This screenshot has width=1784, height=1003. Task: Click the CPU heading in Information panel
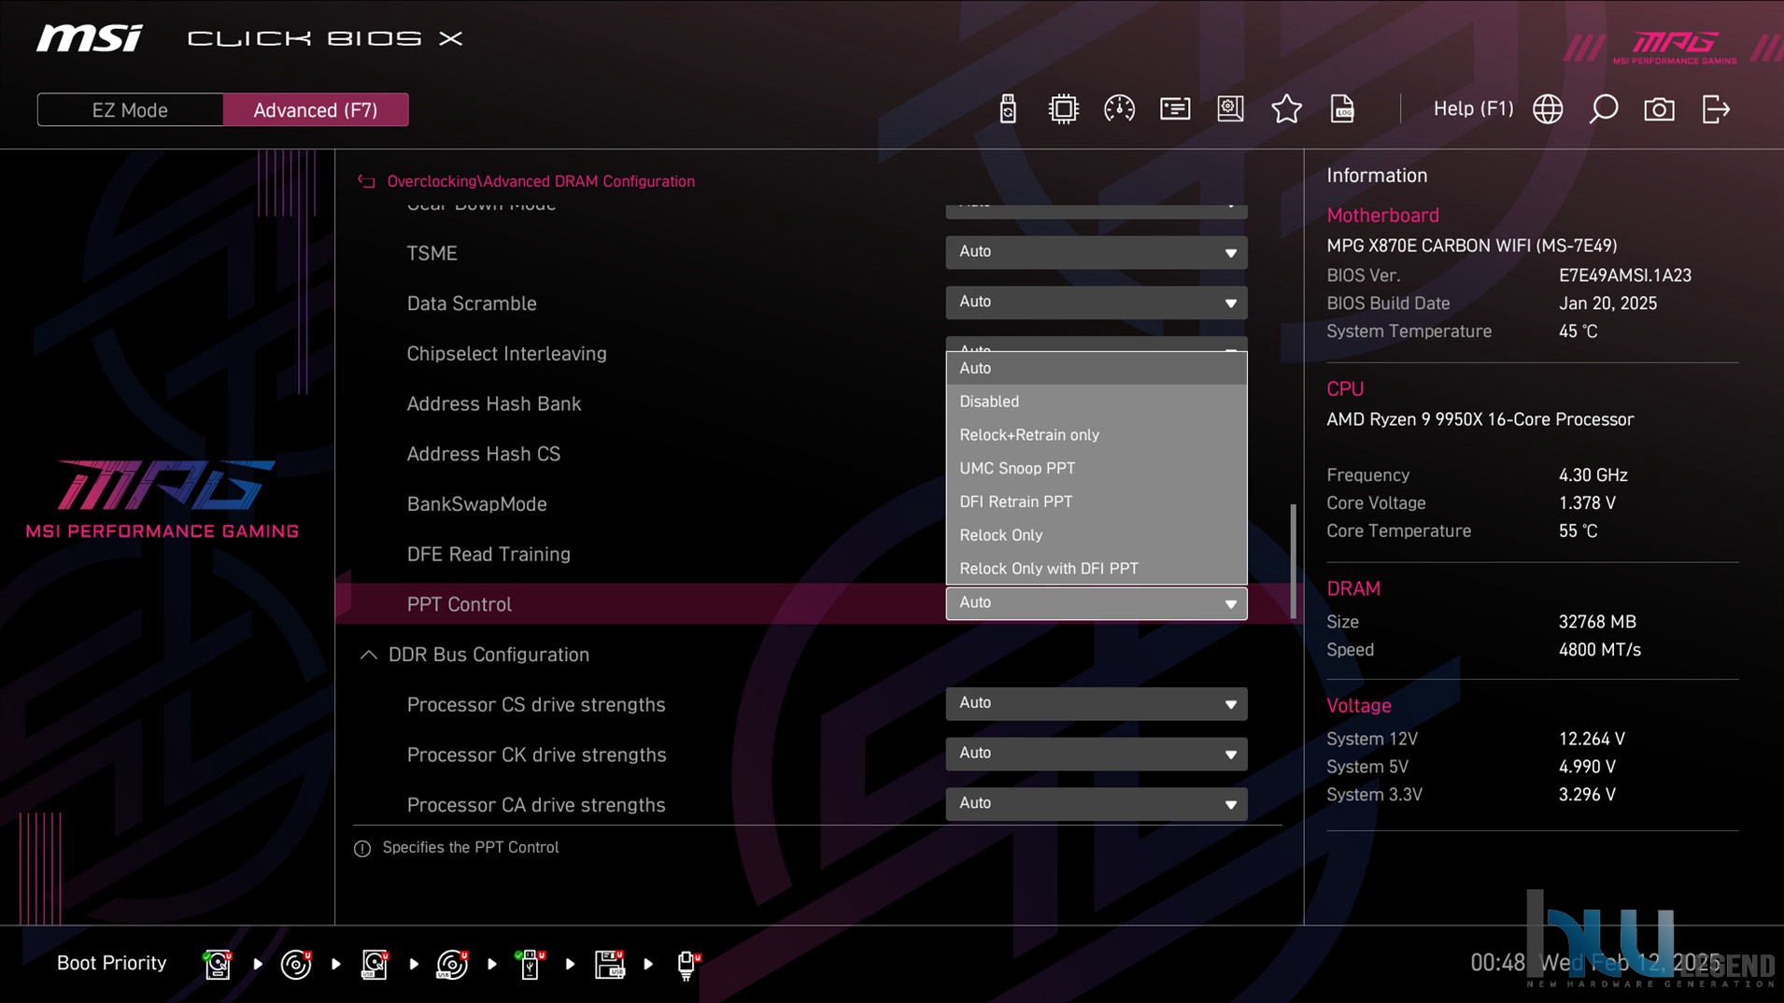pos(1345,388)
